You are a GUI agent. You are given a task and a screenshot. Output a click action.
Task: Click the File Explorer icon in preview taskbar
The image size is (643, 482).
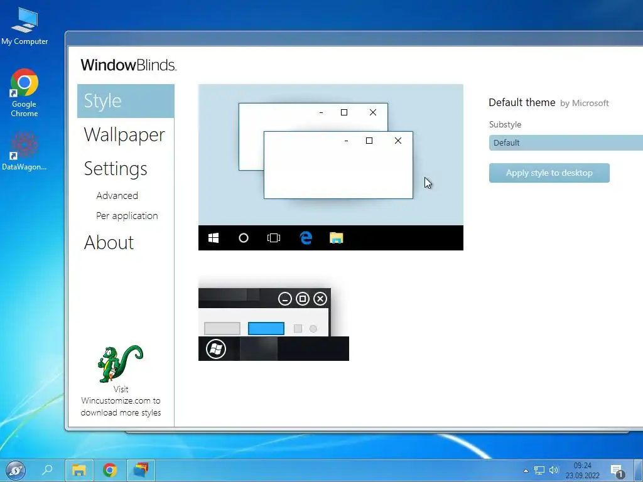click(x=337, y=238)
